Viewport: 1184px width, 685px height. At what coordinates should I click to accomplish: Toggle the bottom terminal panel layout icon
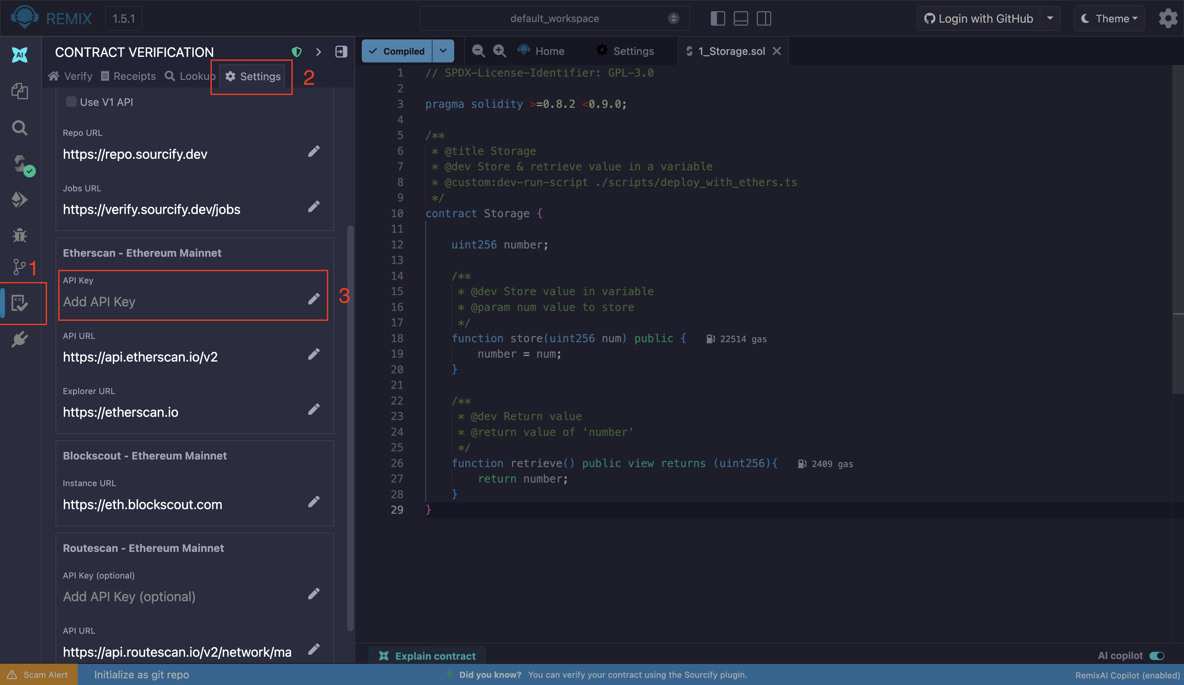click(x=740, y=18)
